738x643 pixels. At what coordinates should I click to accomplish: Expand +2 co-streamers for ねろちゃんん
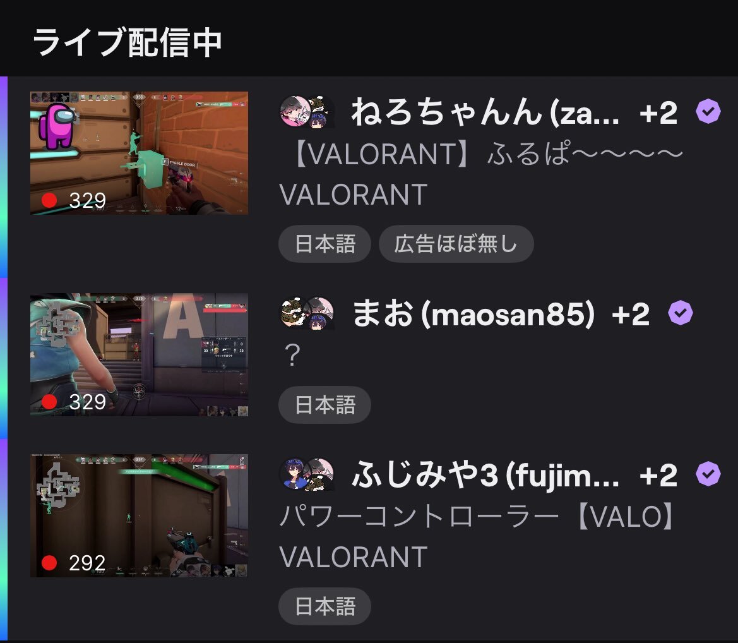[658, 113]
